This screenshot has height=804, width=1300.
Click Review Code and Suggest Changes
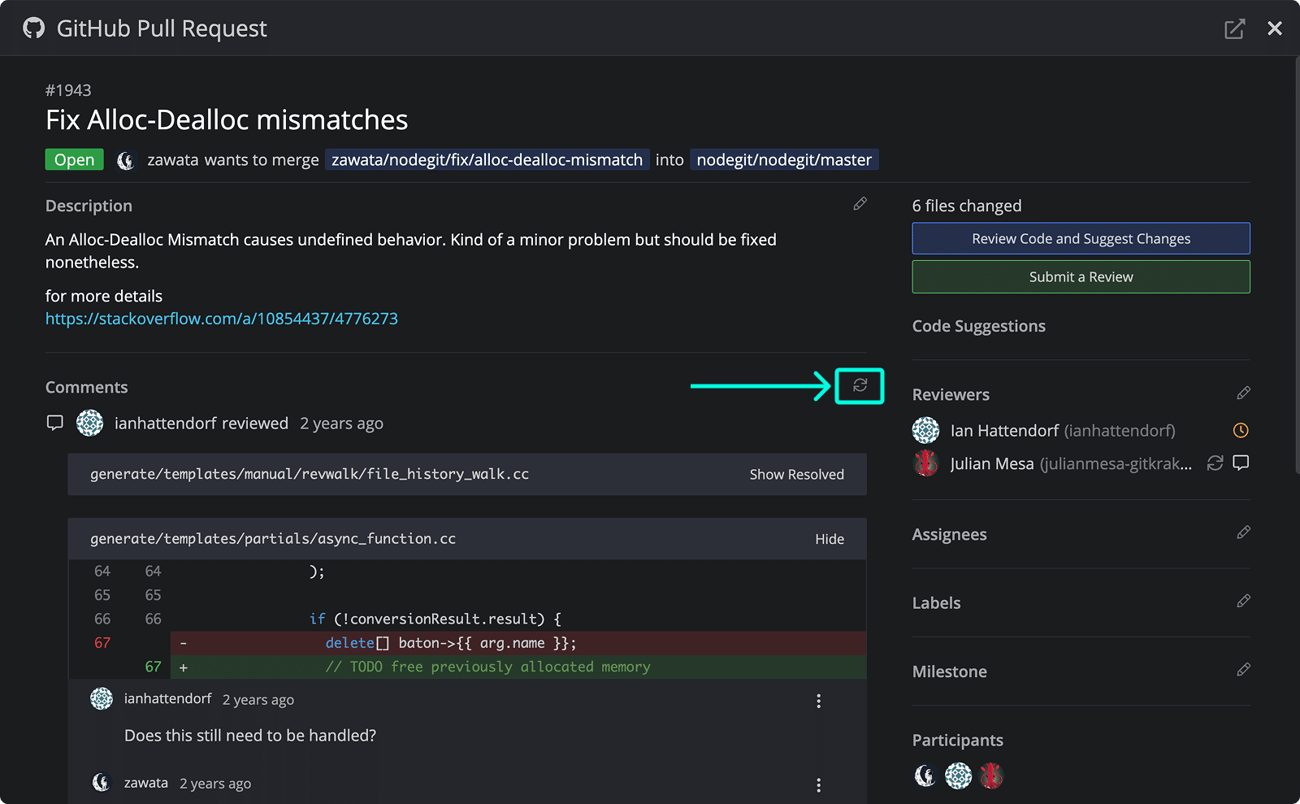pyautogui.click(x=1081, y=238)
